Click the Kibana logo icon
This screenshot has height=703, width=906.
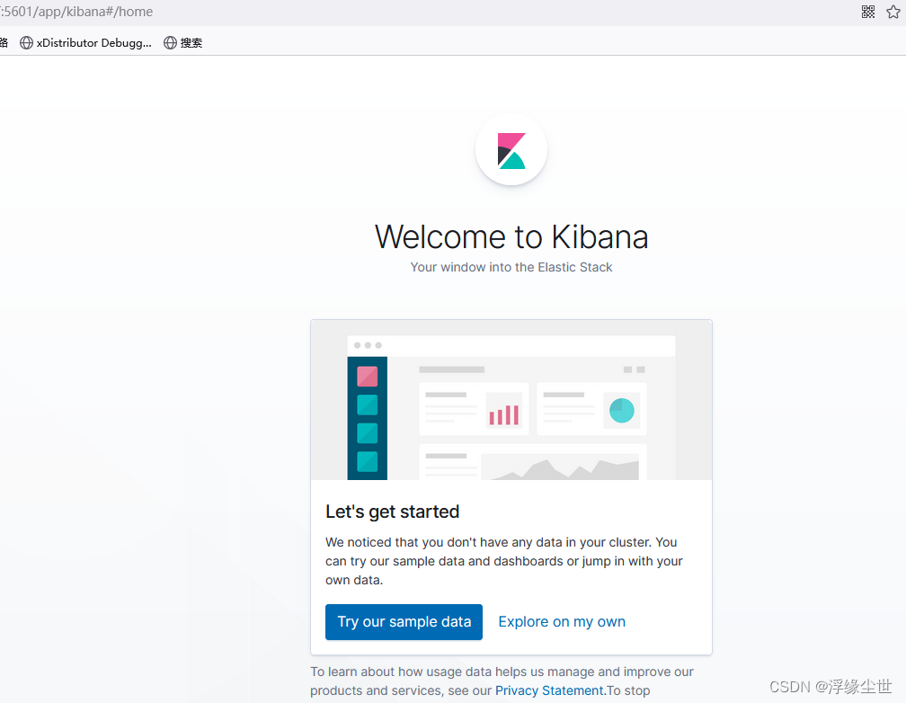[x=511, y=150]
